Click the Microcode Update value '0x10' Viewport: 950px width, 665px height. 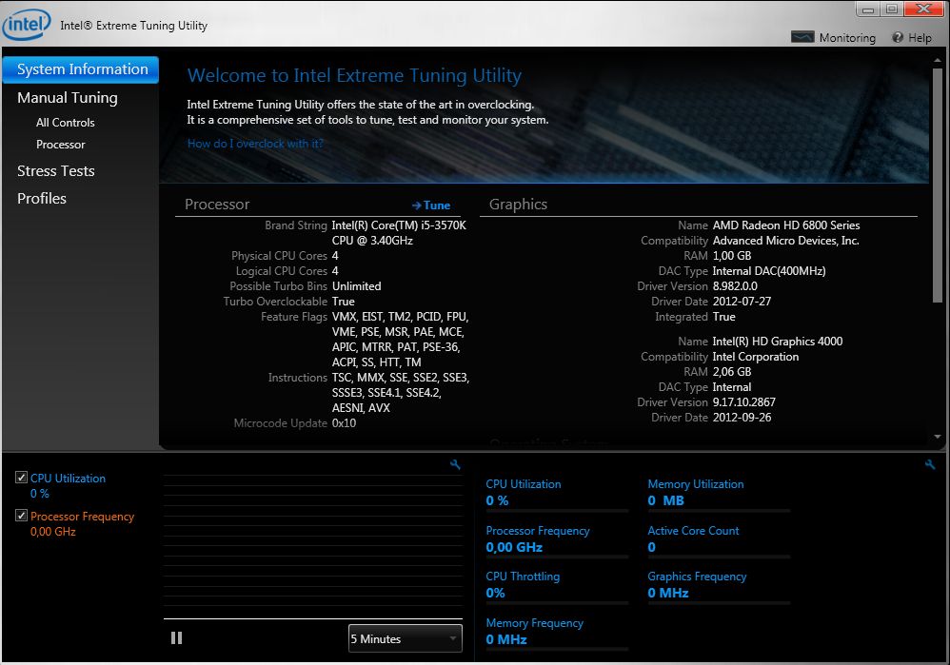click(345, 423)
